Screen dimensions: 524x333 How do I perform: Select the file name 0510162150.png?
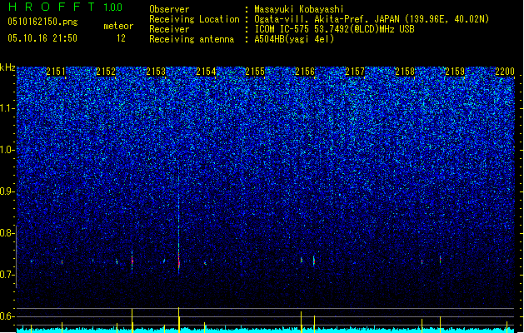(x=42, y=22)
